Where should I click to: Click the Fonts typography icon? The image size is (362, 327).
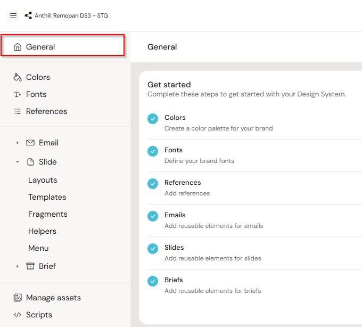[18, 94]
